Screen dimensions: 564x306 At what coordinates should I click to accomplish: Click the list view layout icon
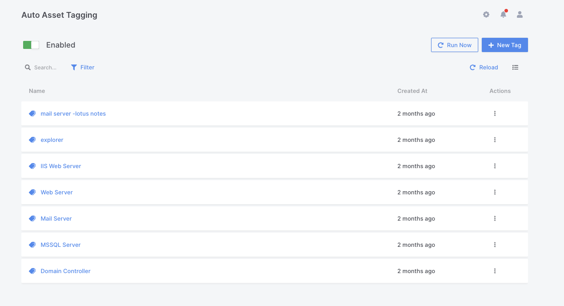point(515,68)
